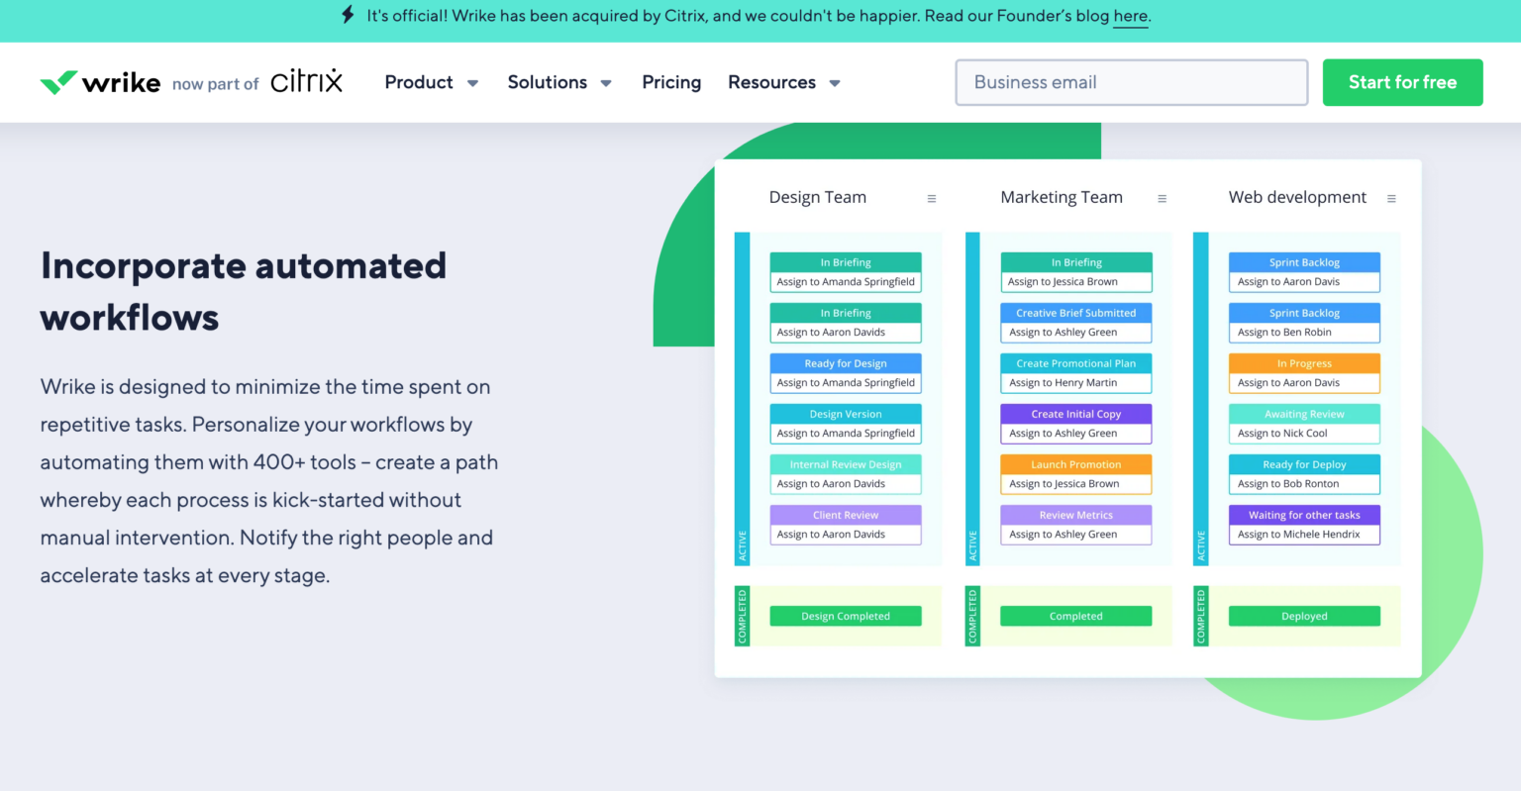Screen dimensions: 1521x791
Task: Open the Web development column menu
Action: (x=1391, y=198)
